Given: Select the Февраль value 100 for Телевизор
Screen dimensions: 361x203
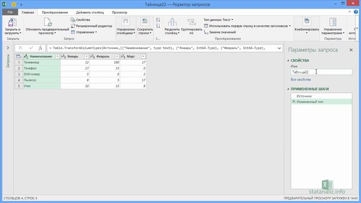Looking at the screenshot, I should tap(105, 63).
